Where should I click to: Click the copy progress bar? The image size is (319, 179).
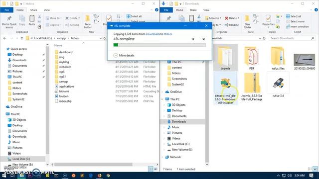[x=159, y=45]
